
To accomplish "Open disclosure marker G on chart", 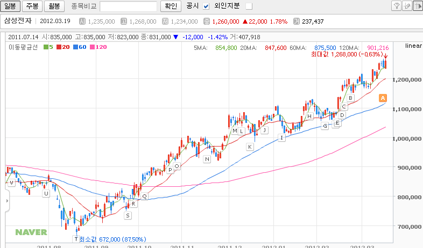I will tap(325, 126).
